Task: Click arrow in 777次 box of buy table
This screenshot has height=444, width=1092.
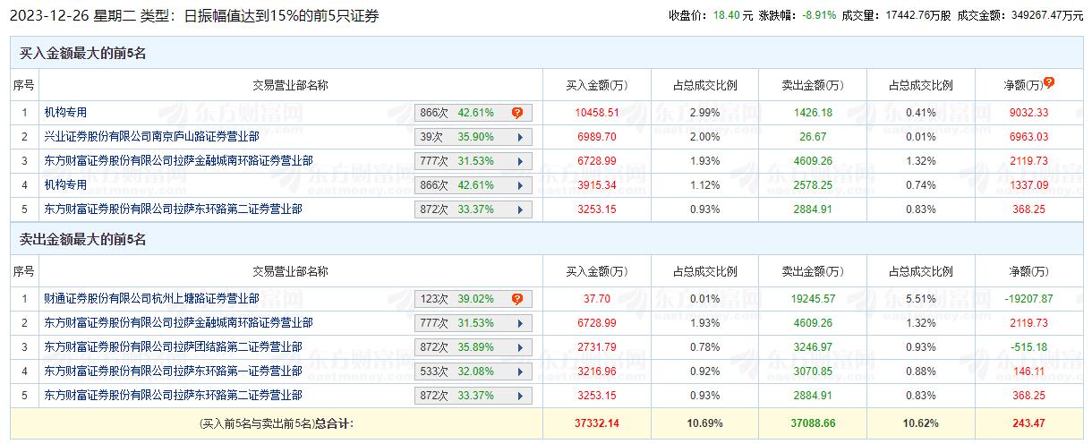Action: (x=518, y=161)
